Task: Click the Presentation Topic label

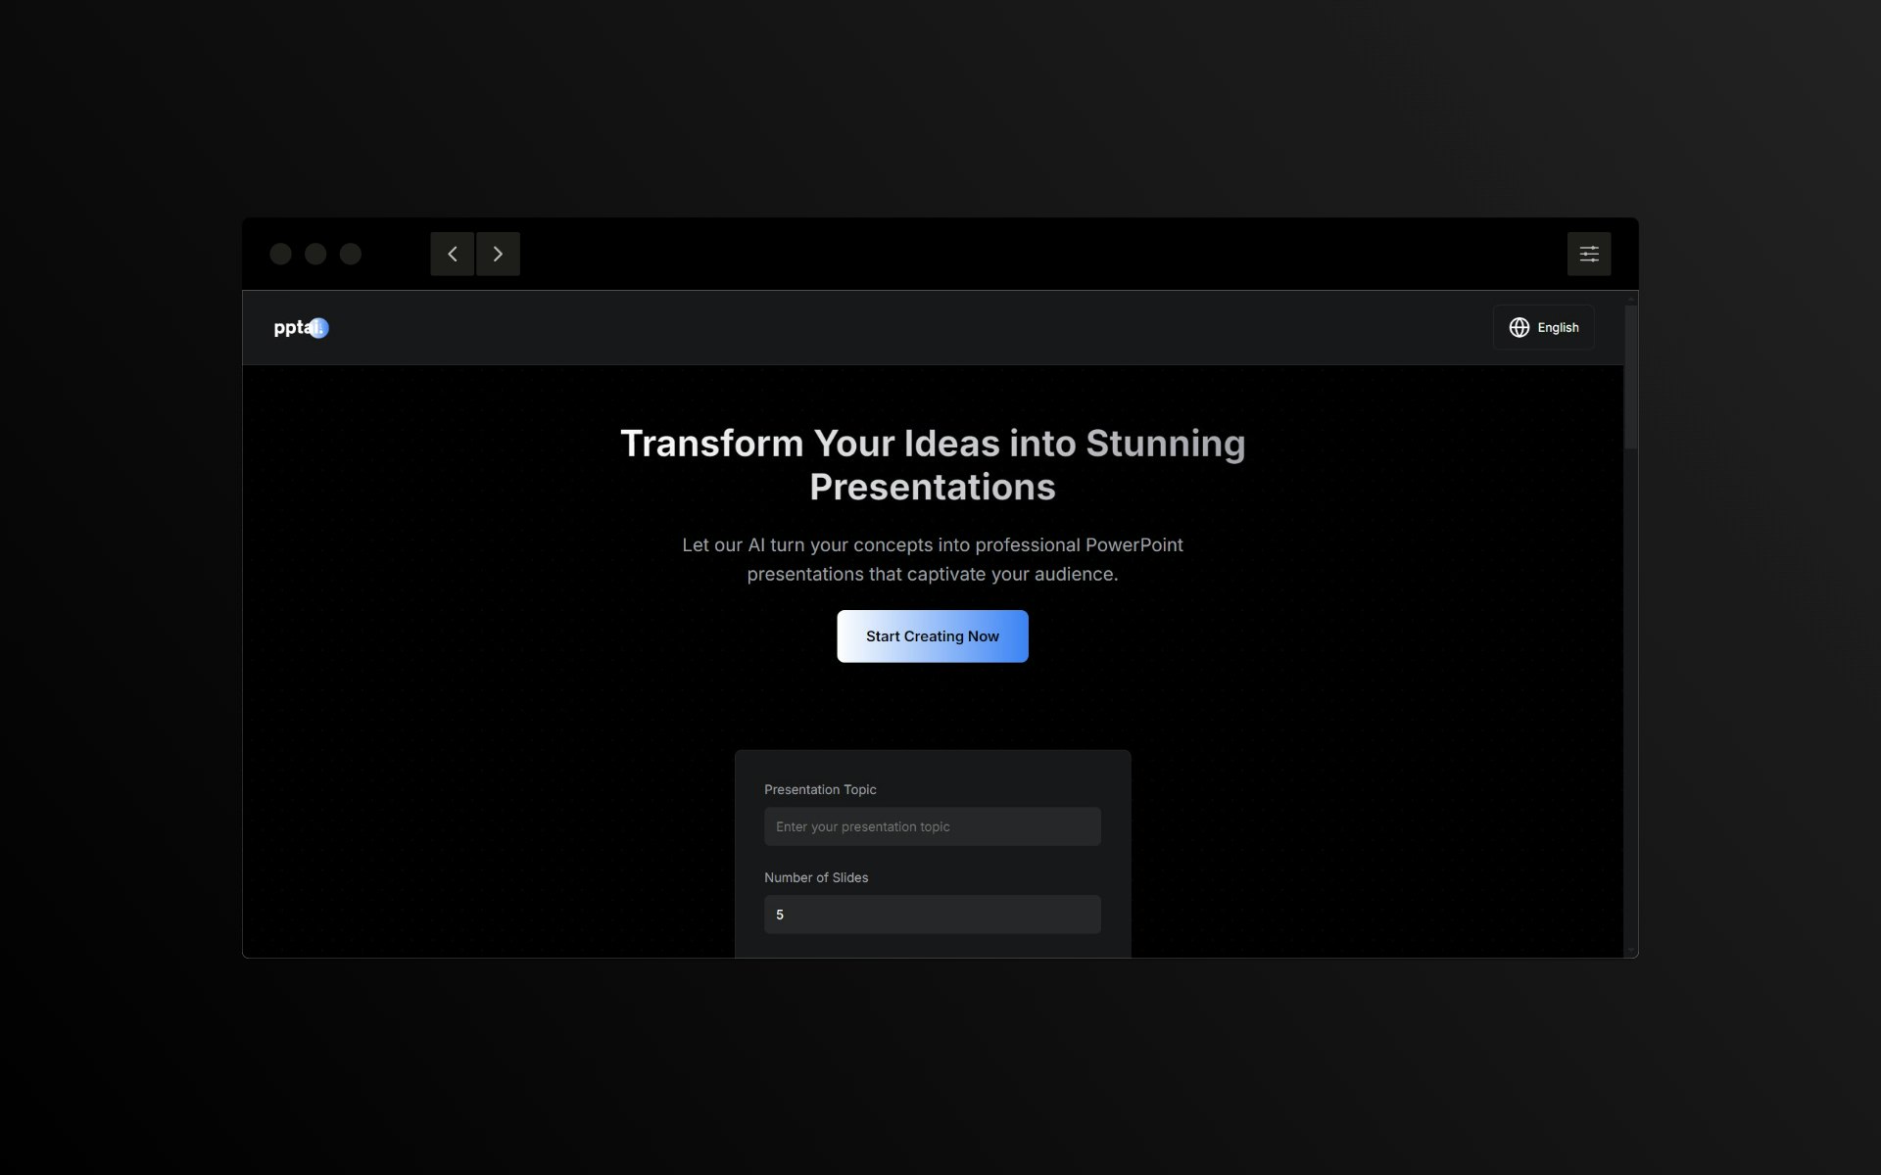Action: (x=820, y=789)
